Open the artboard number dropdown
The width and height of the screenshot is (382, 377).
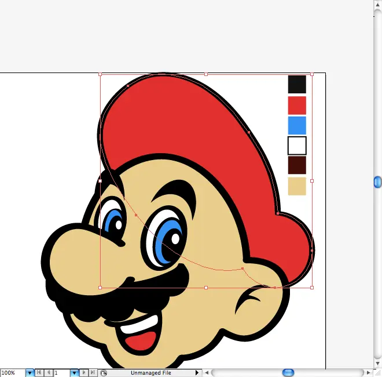[74, 373]
